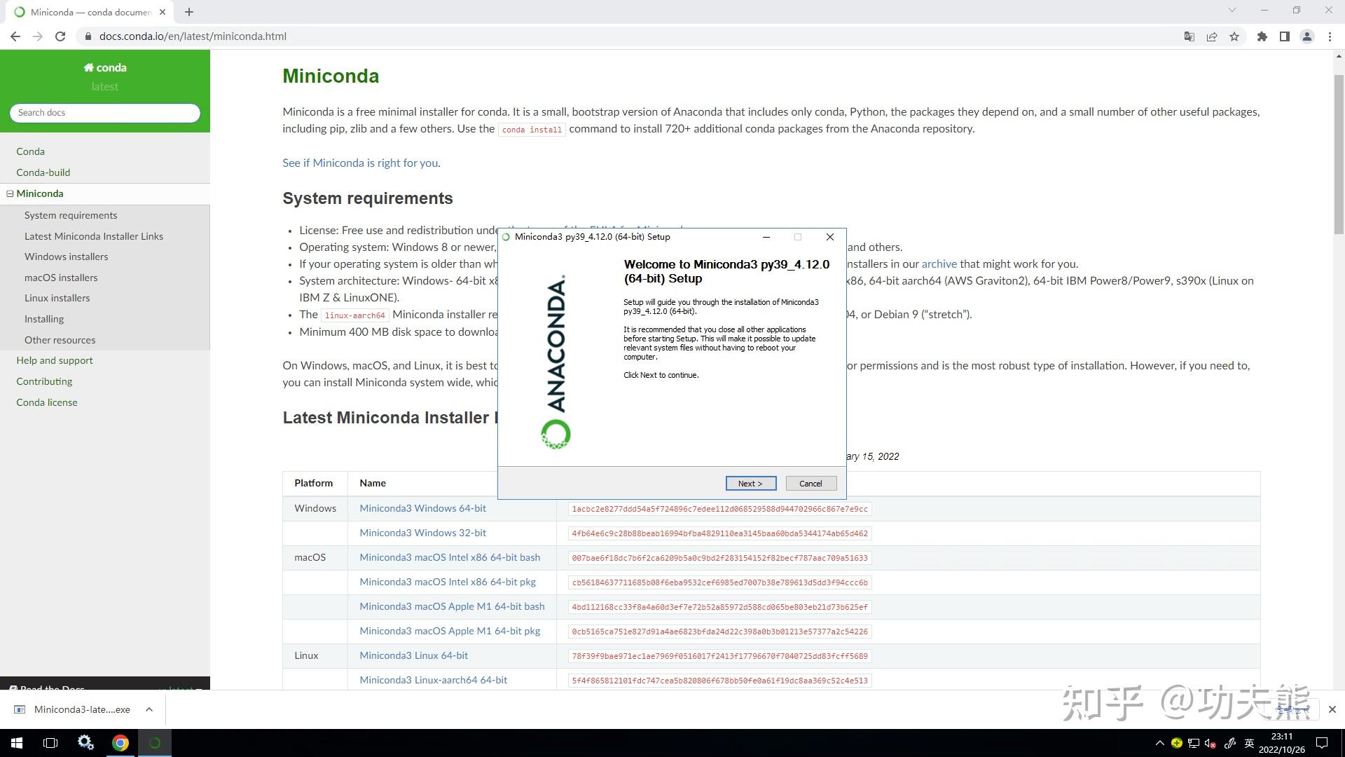Open the translate page icon

[x=1189, y=36]
